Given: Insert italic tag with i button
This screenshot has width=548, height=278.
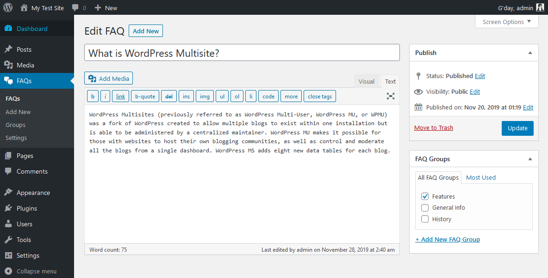Looking at the screenshot, I should point(105,96).
